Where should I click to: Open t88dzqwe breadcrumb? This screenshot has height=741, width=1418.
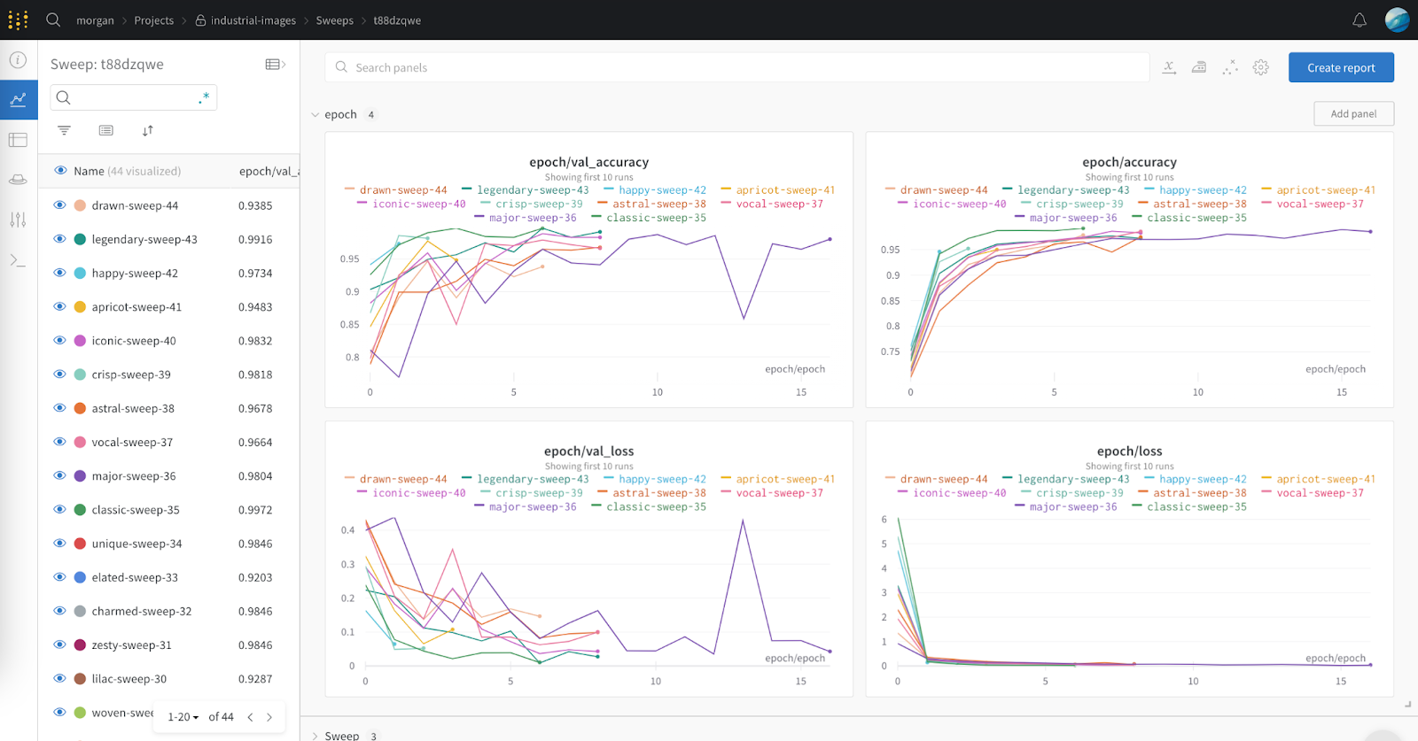pyautogui.click(x=397, y=20)
